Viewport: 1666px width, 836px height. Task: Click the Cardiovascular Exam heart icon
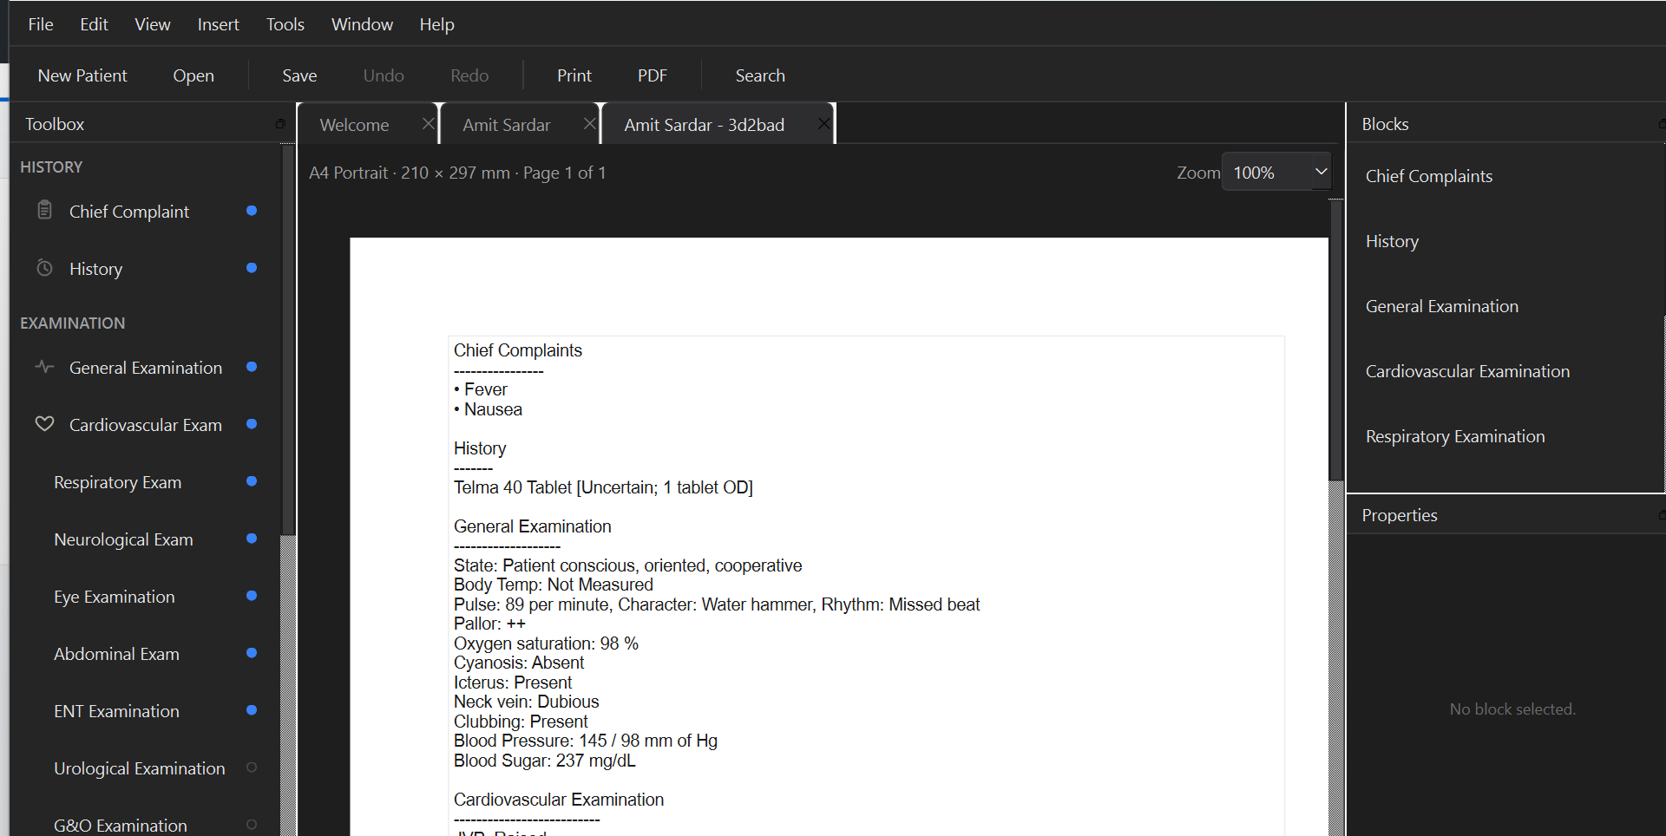pos(44,424)
